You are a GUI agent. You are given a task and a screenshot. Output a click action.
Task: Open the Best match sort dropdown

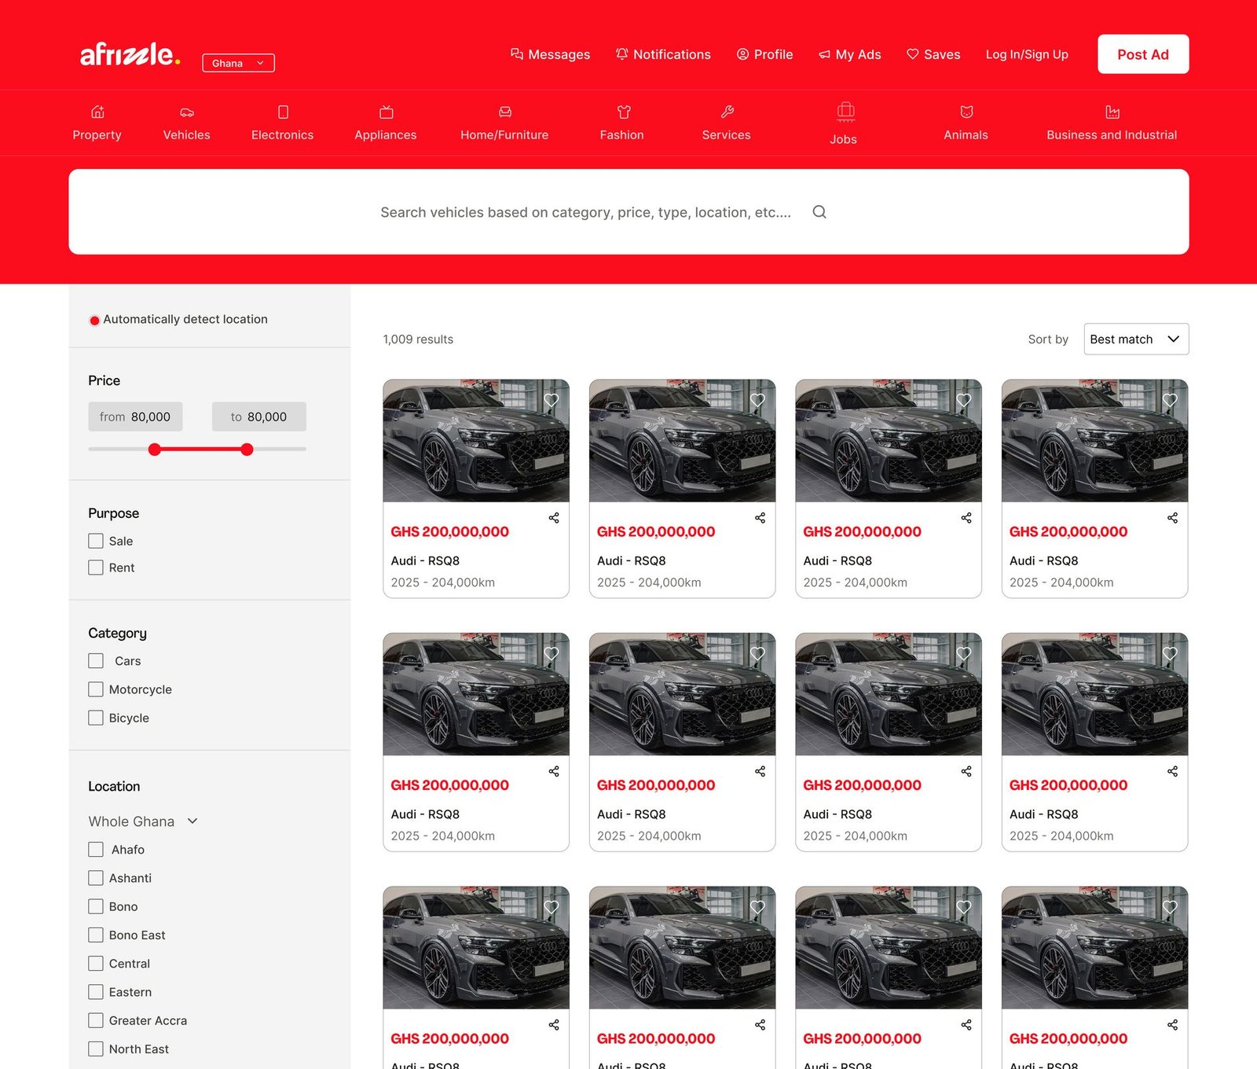[x=1136, y=339]
